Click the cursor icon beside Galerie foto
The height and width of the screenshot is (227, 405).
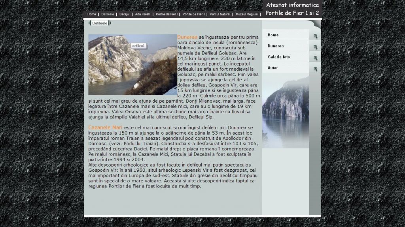coord(315,58)
